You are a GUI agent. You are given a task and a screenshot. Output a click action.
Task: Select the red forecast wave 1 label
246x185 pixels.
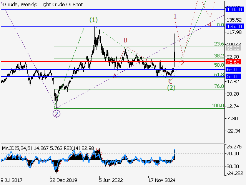175,16
